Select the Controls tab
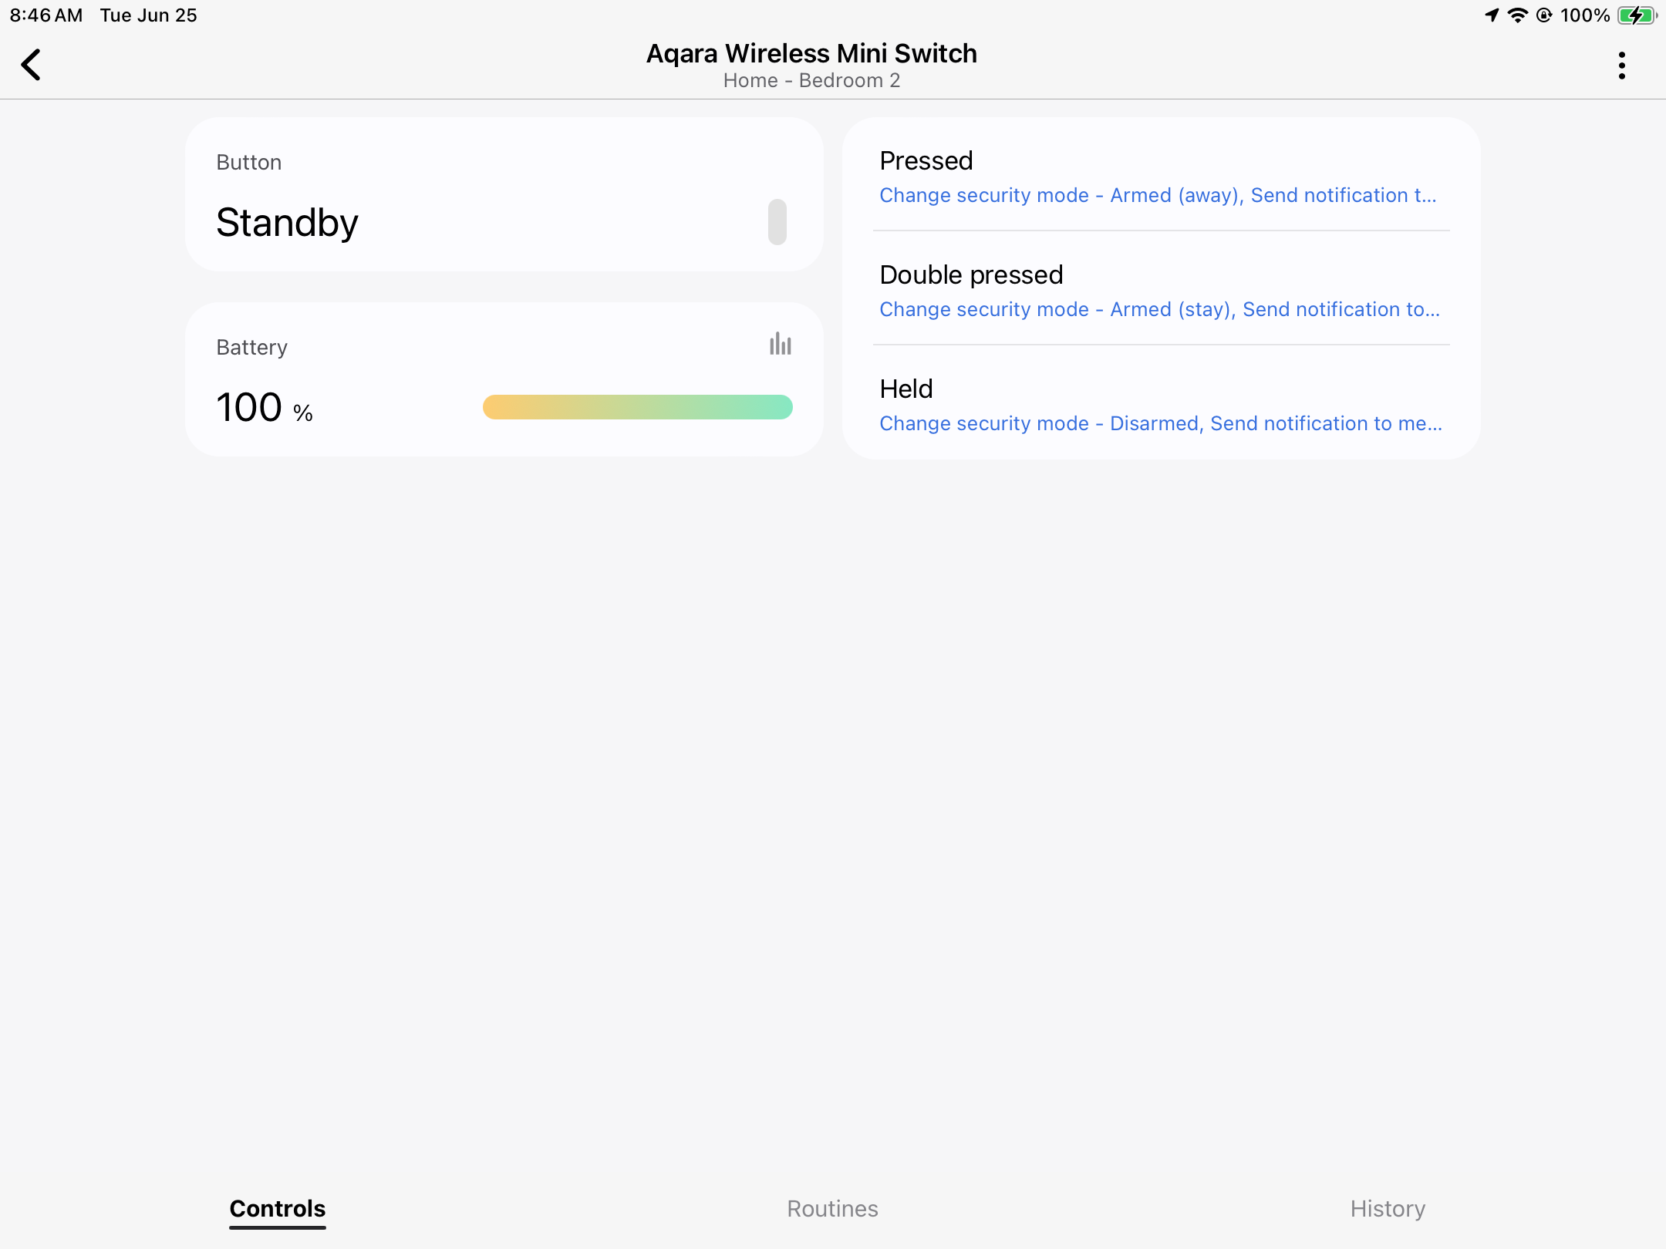 (278, 1208)
